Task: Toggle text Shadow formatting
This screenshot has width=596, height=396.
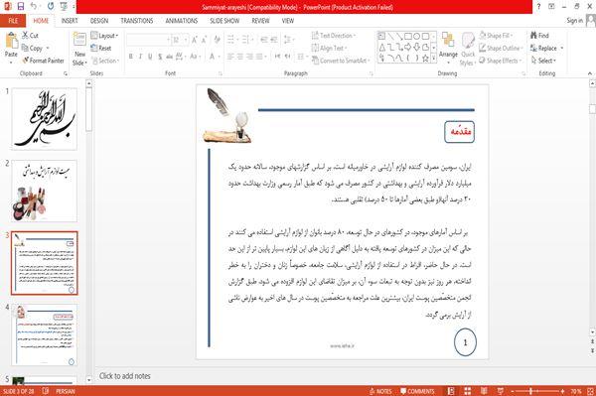Action: pos(160,57)
